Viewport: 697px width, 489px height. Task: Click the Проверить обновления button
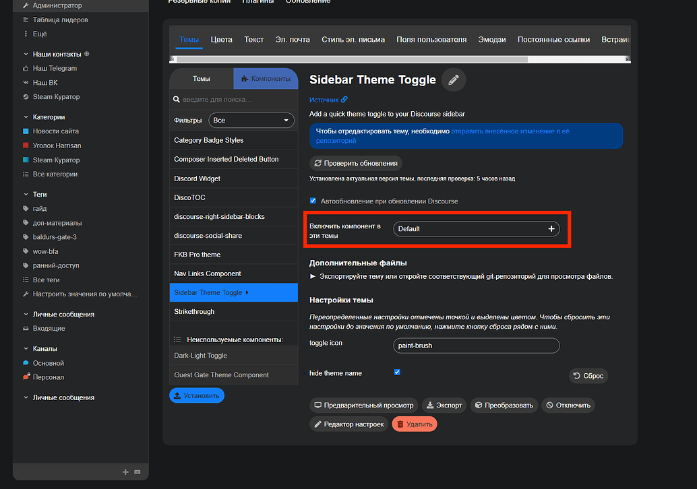pos(356,163)
